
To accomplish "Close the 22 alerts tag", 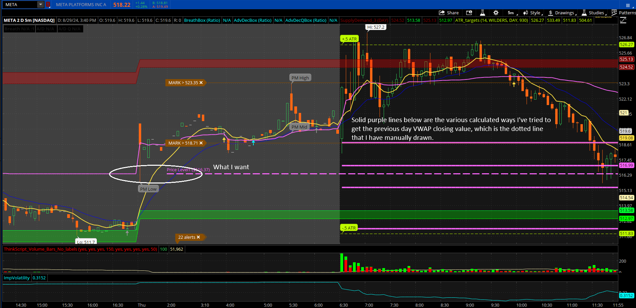I will pyautogui.click(x=198, y=237).
